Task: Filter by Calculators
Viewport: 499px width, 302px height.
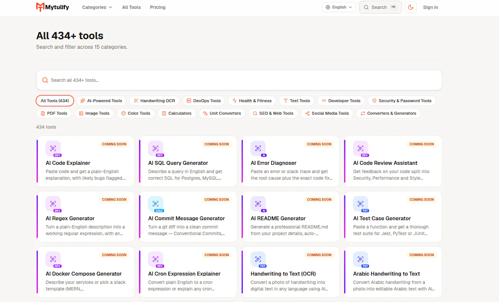Action: tap(177, 113)
